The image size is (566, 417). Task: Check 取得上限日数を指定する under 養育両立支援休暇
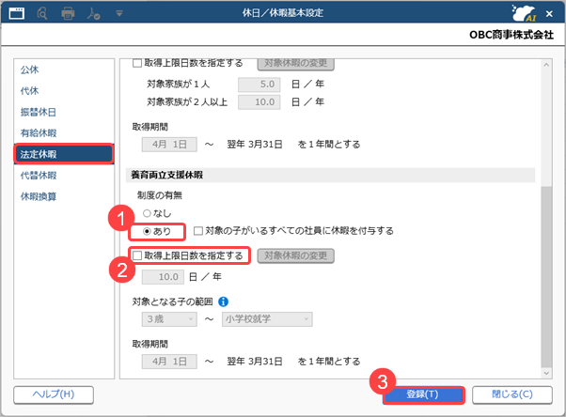coord(137,255)
